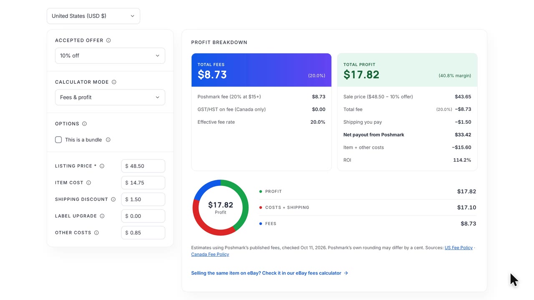Click the Costs + Shipping '$17.10' value
The width and height of the screenshot is (534, 300).
pyautogui.click(x=467, y=207)
